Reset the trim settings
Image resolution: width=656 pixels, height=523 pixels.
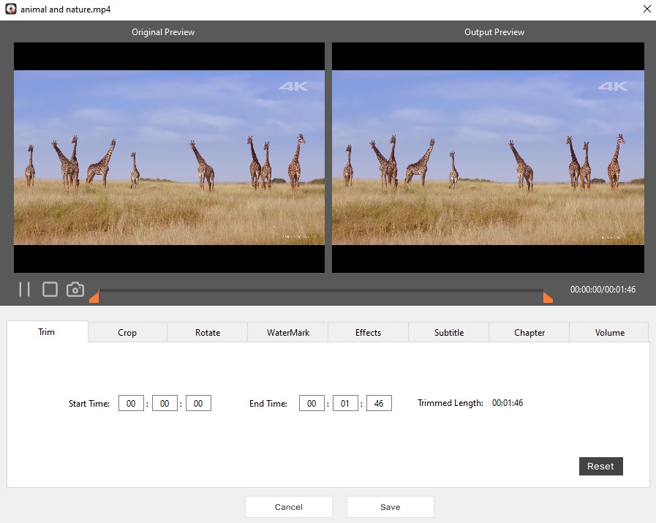(600, 466)
